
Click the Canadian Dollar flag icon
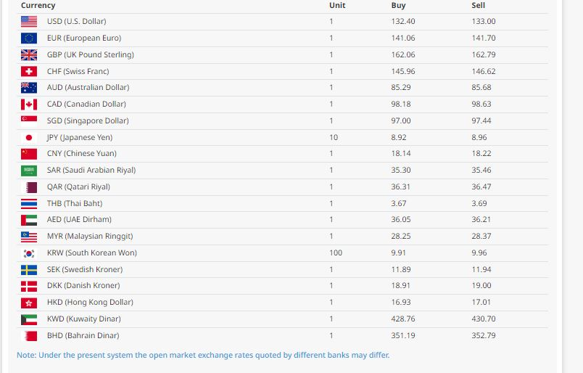(29, 104)
